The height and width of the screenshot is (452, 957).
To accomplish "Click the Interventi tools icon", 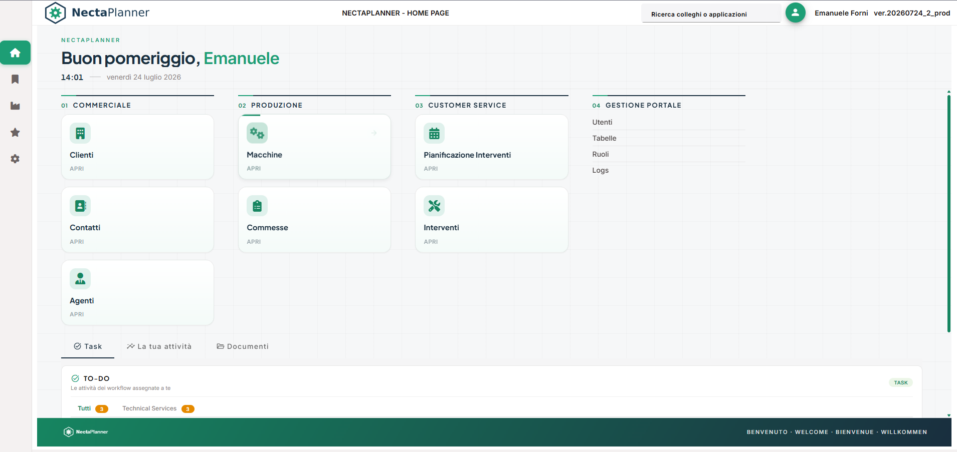I will pos(434,206).
